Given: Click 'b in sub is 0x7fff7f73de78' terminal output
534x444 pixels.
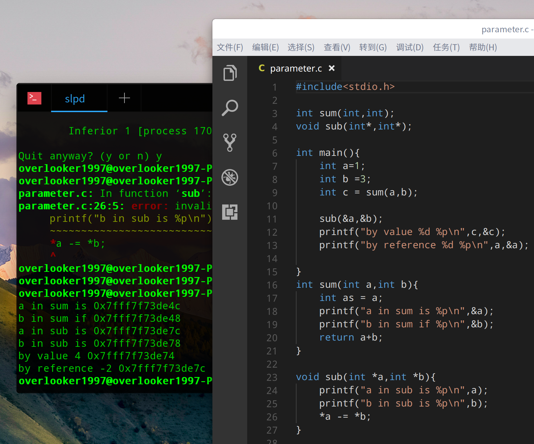Looking at the screenshot, I should tap(100, 344).
